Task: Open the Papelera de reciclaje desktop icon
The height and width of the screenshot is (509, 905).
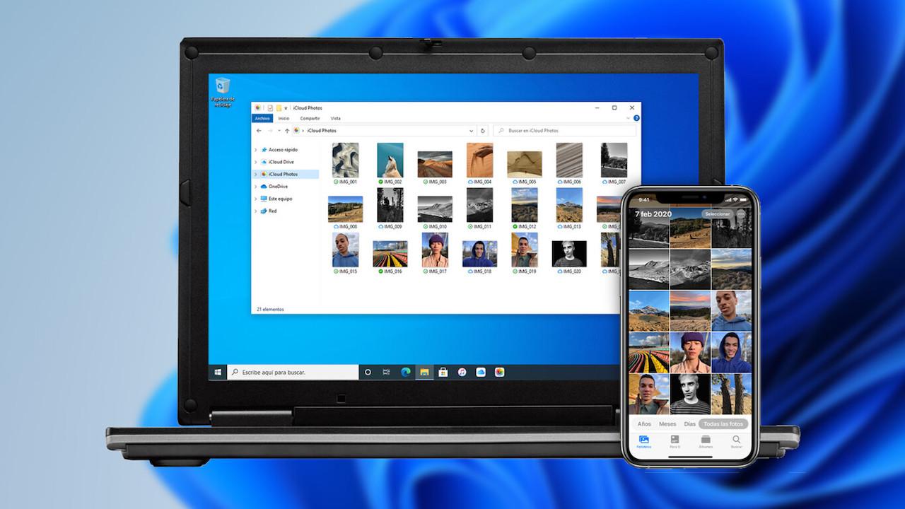Action: click(222, 92)
